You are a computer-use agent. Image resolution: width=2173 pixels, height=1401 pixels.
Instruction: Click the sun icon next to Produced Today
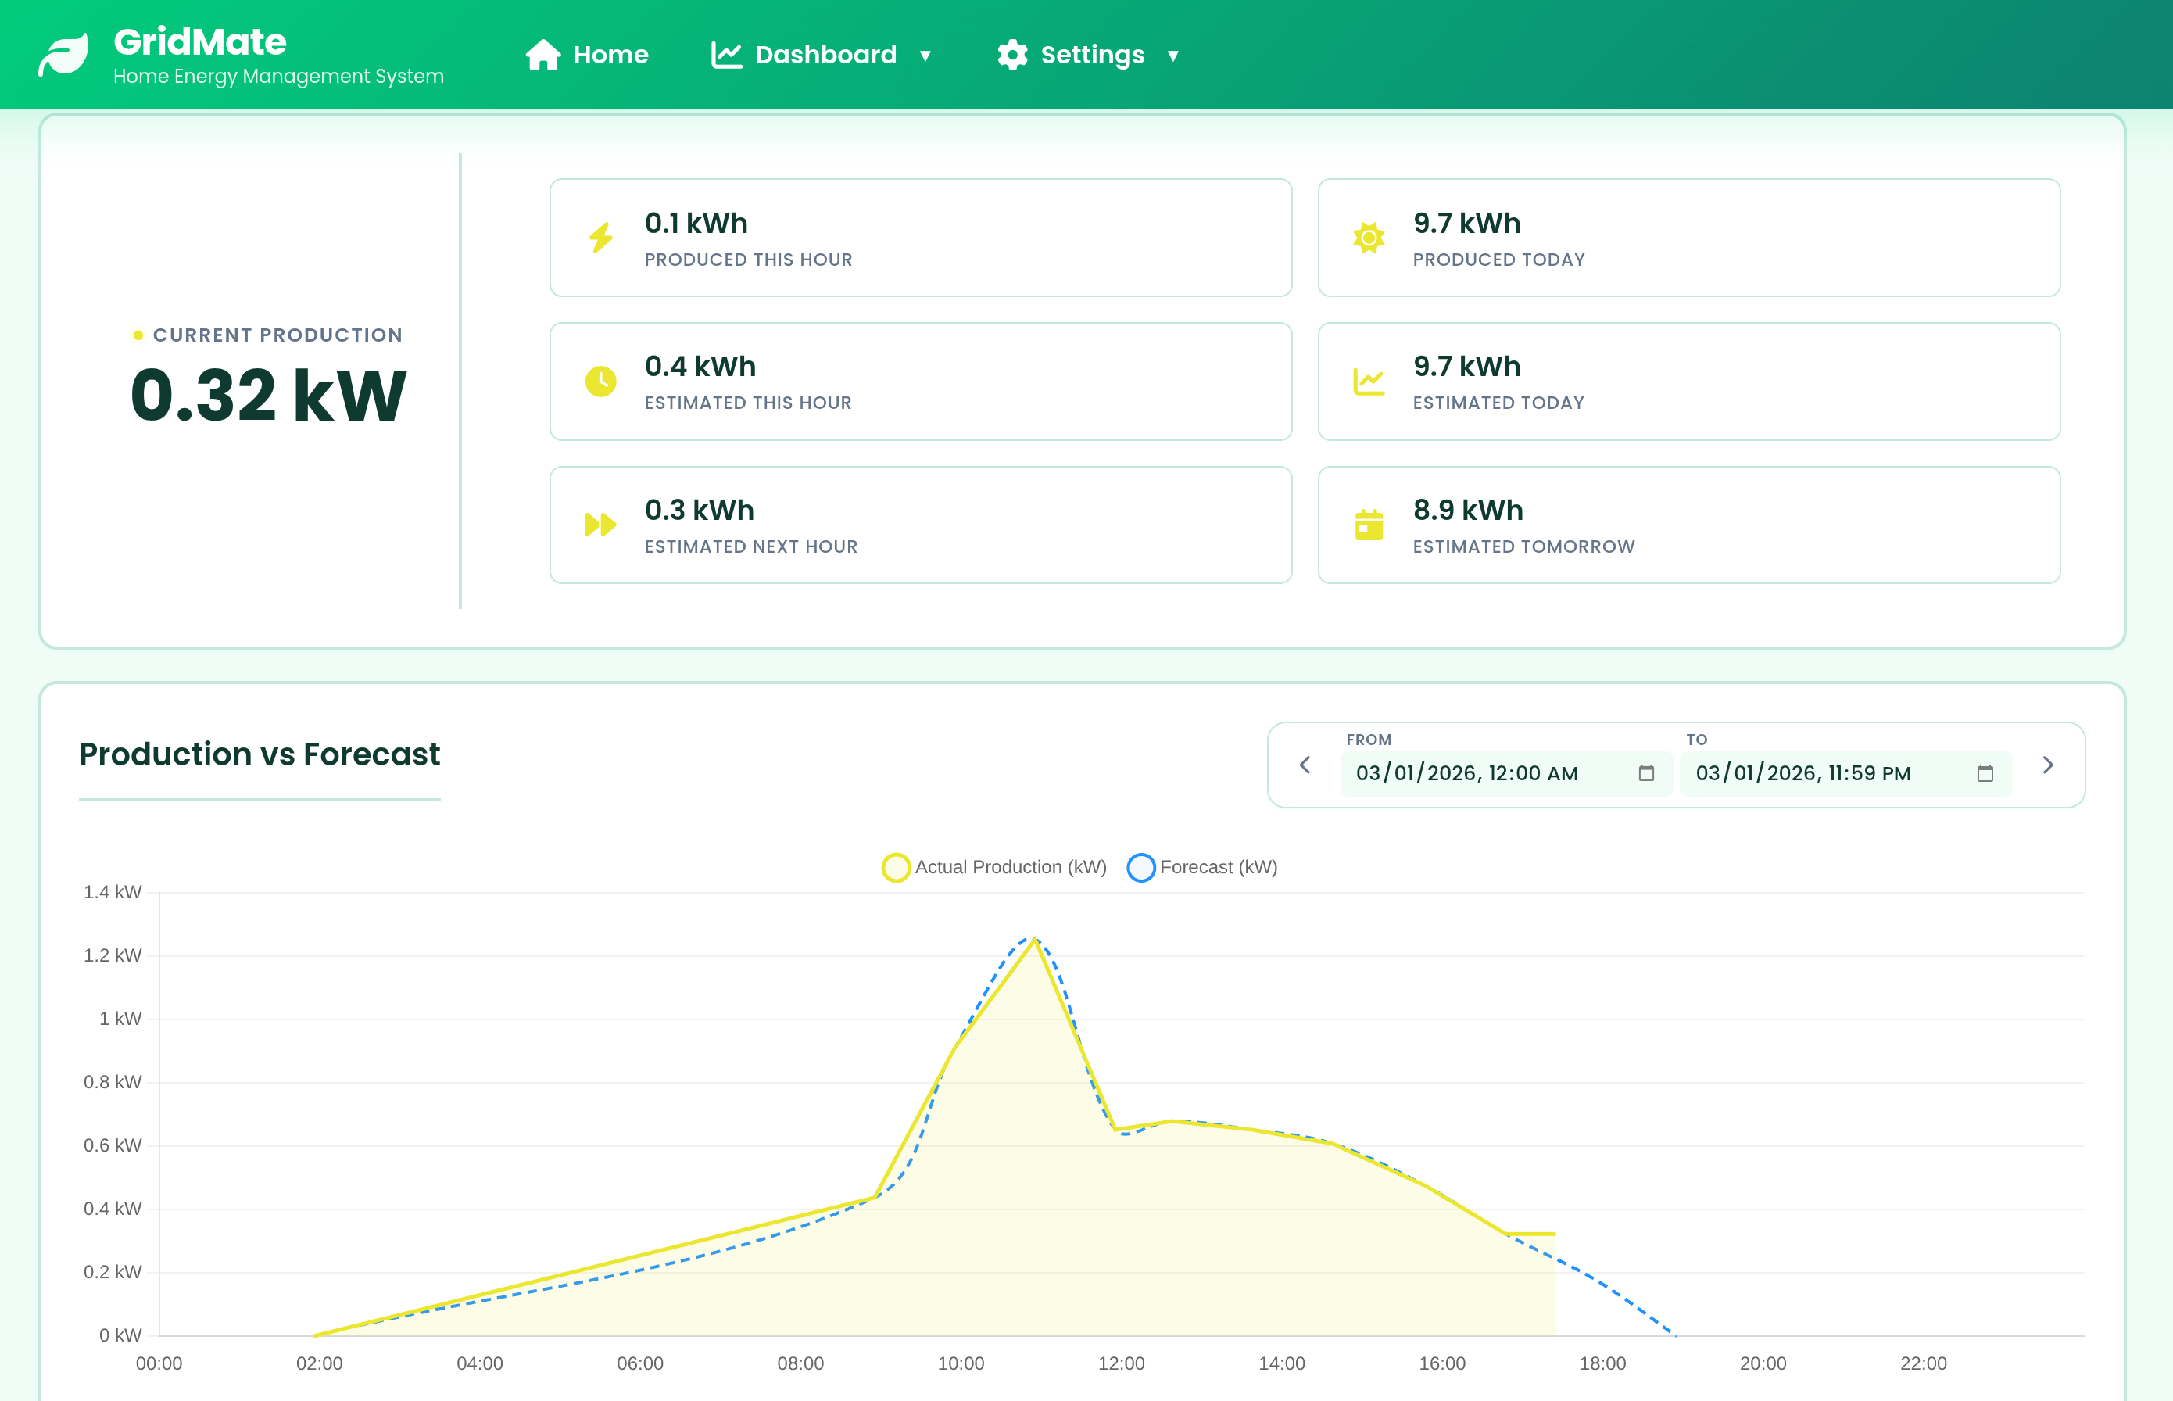click(x=1368, y=238)
